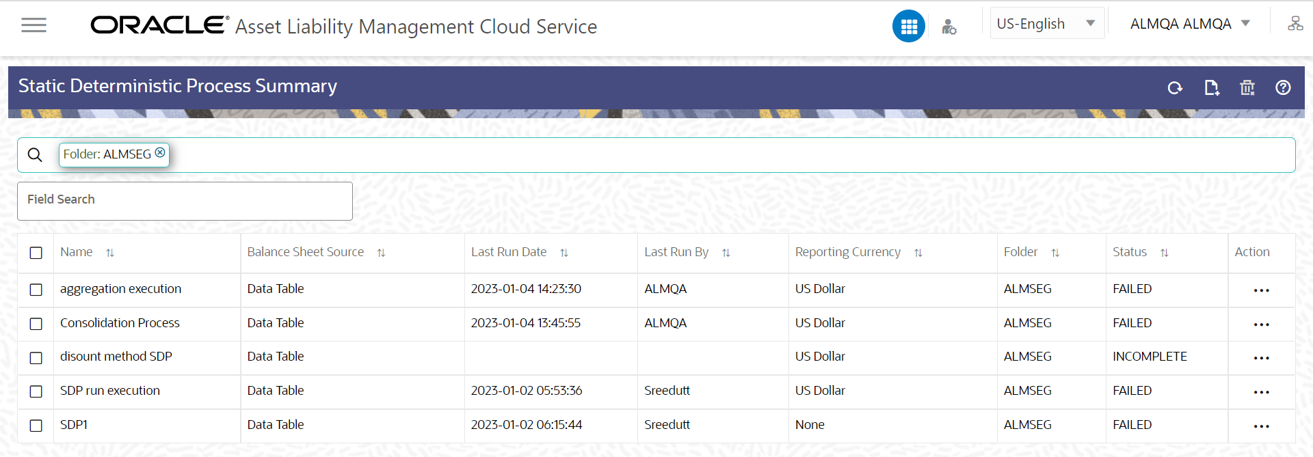Image resolution: width=1313 pixels, height=457 pixels.
Task: Click the add new process icon
Action: pyautogui.click(x=1211, y=87)
